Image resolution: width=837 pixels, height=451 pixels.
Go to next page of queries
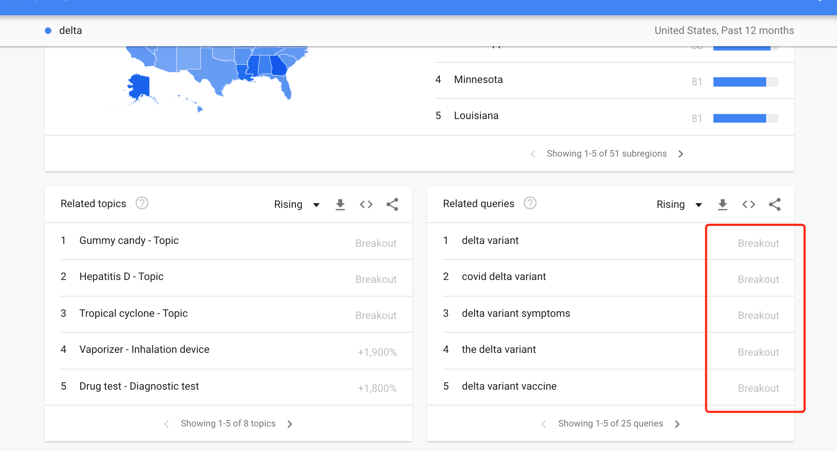(x=677, y=424)
